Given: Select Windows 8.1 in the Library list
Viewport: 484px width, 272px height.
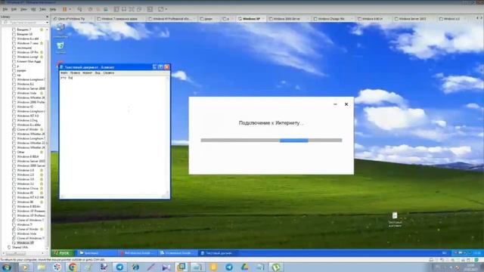Looking at the screenshot, I should 25,84.
